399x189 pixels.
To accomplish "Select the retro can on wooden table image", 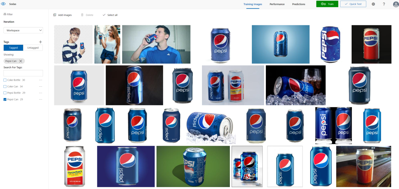I will click(363, 167).
